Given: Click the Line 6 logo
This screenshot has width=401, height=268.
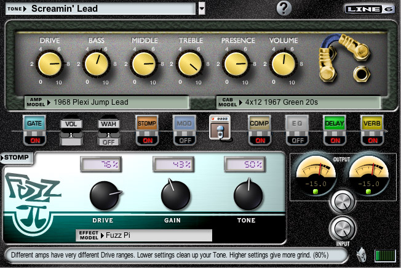Looking at the screenshot, I should 370,9.
